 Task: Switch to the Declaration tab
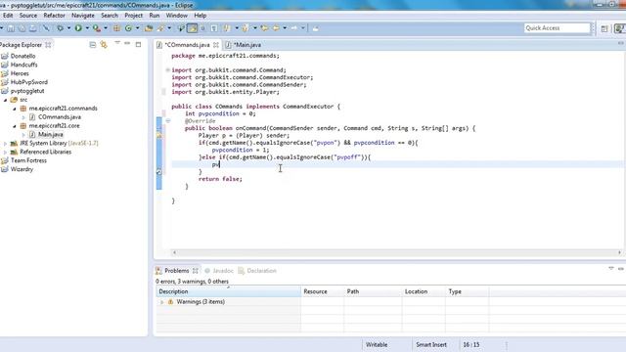[257, 271]
